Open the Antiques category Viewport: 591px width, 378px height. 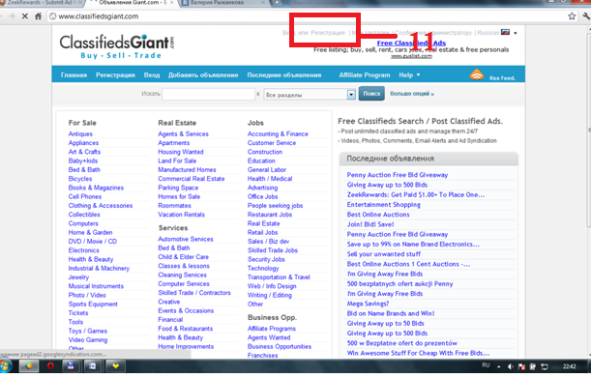pyautogui.click(x=80, y=133)
